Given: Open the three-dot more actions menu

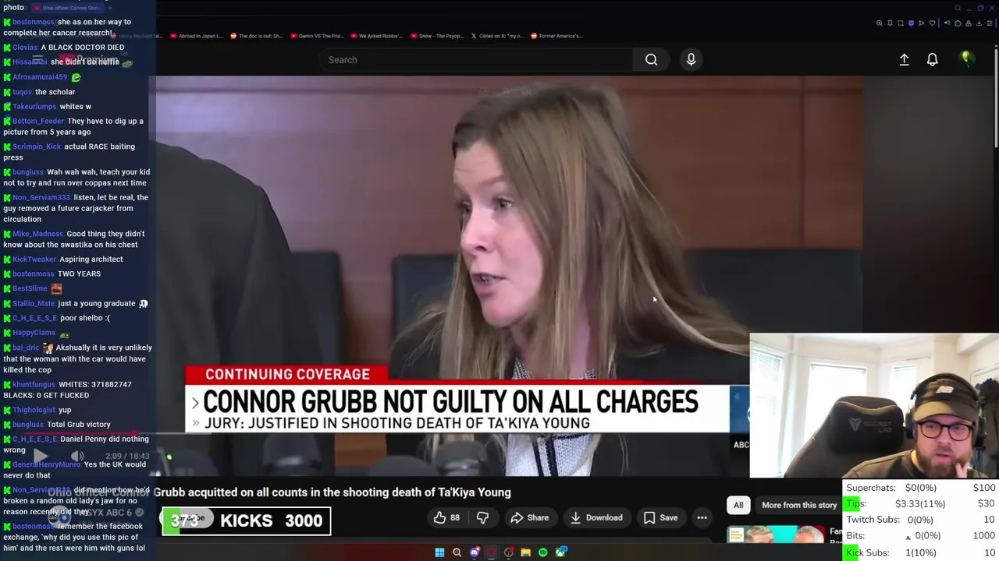Looking at the screenshot, I should [702, 517].
